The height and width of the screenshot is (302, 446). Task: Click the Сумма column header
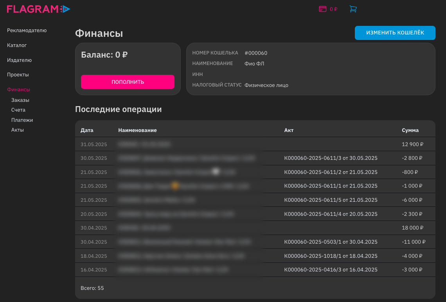click(x=410, y=130)
